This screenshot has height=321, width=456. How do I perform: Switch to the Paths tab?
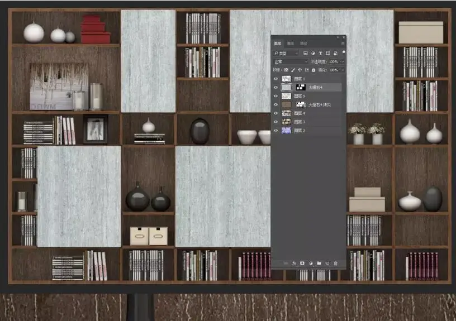pyautogui.click(x=303, y=44)
